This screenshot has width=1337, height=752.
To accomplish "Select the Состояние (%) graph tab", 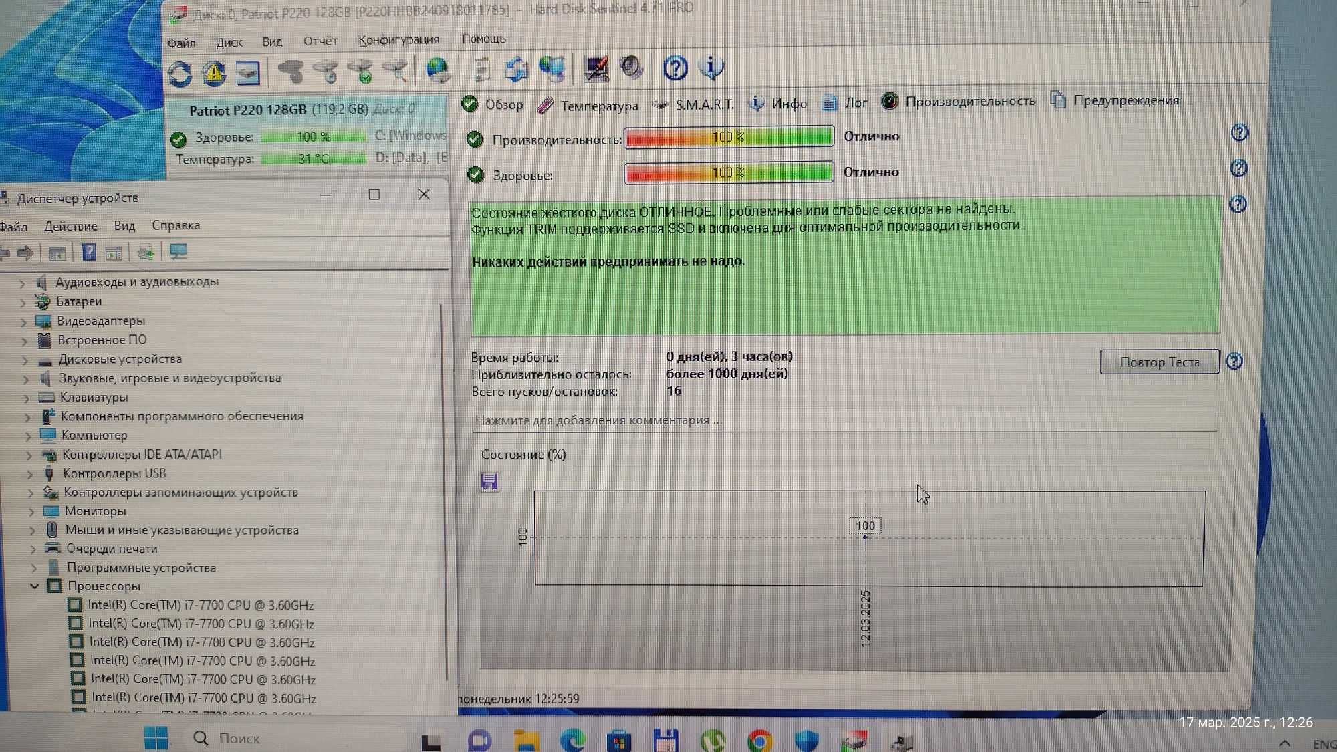I will coord(523,454).
